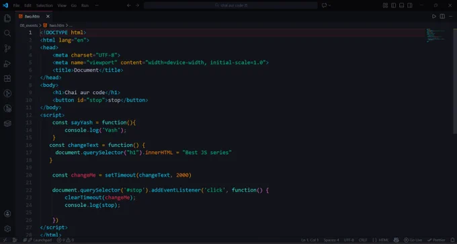
Task: Expand the overflow menu after Run
Action: [x=97, y=5]
